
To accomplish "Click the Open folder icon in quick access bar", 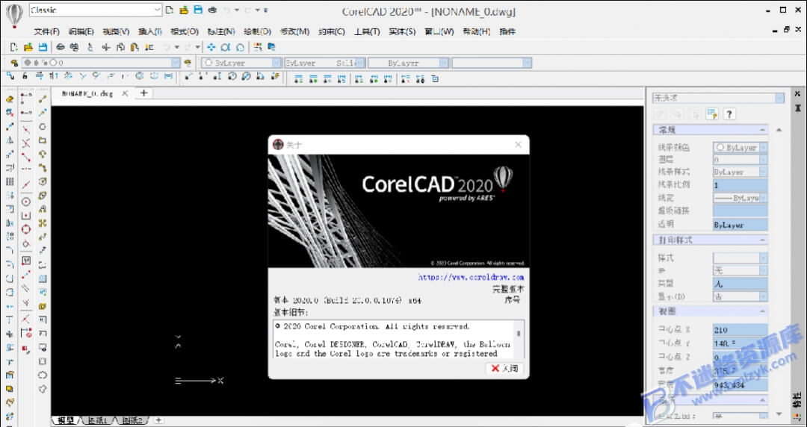I will click(184, 10).
